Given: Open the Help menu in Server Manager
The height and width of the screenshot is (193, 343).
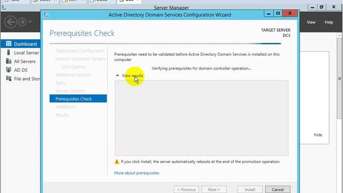Looking at the screenshot, I should pyautogui.click(x=329, y=22).
